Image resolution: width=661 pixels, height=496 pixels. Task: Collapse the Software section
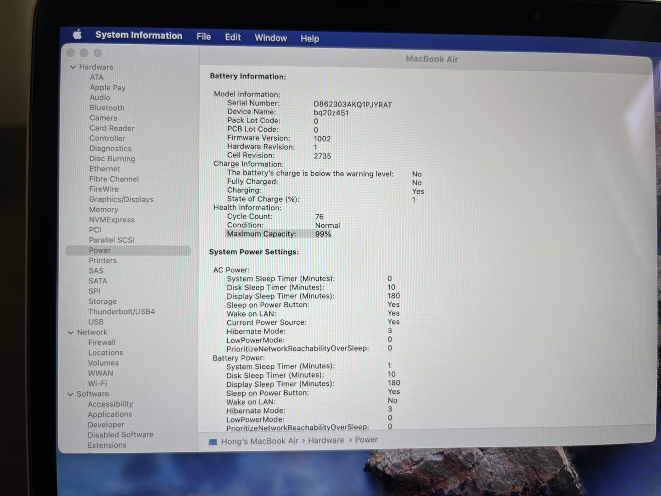pos(70,394)
